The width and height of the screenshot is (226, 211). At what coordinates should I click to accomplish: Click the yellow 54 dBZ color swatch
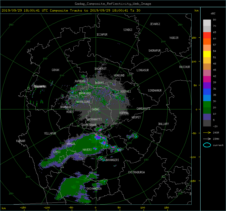(x=207, y=54)
